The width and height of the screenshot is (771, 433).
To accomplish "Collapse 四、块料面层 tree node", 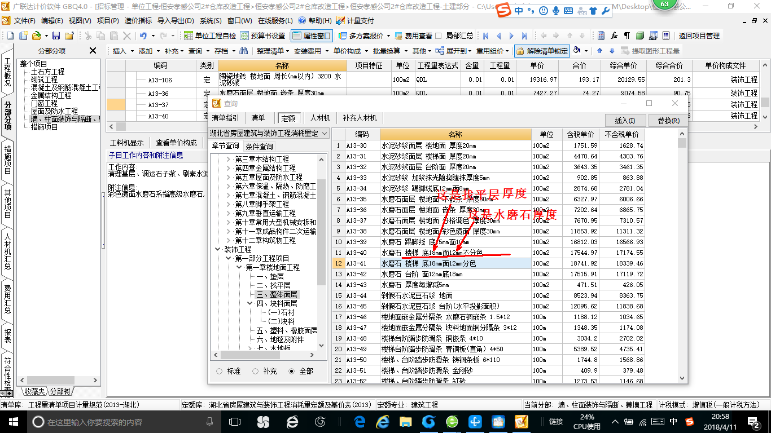I will tap(249, 303).
